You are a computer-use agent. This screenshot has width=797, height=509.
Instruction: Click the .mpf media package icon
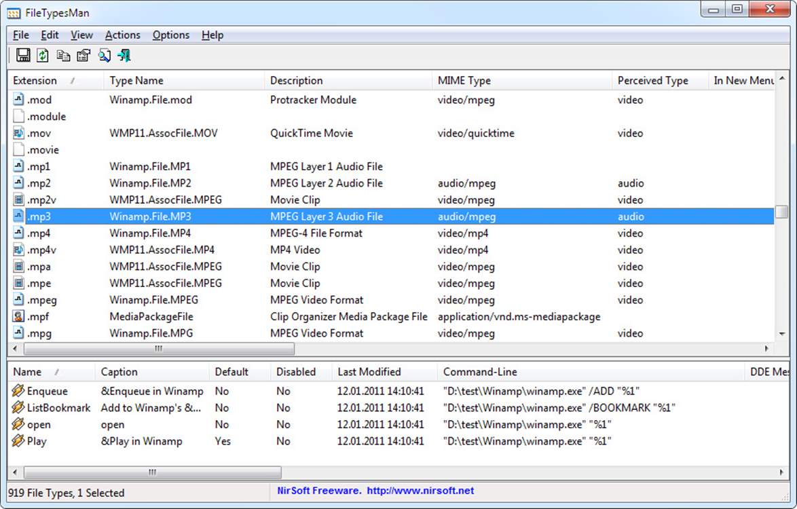(18, 316)
